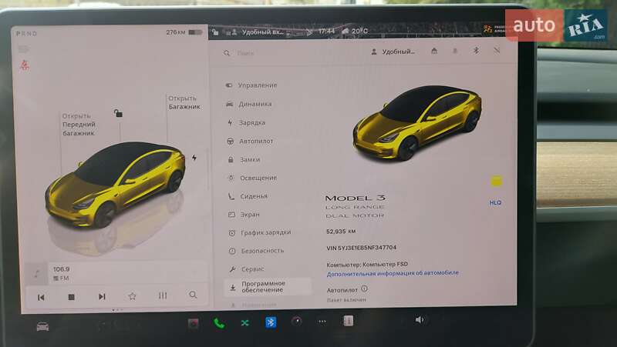Tap the Bluetooth icon in settings header
Viewport: 617px width, 347px height.
[476, 51]
